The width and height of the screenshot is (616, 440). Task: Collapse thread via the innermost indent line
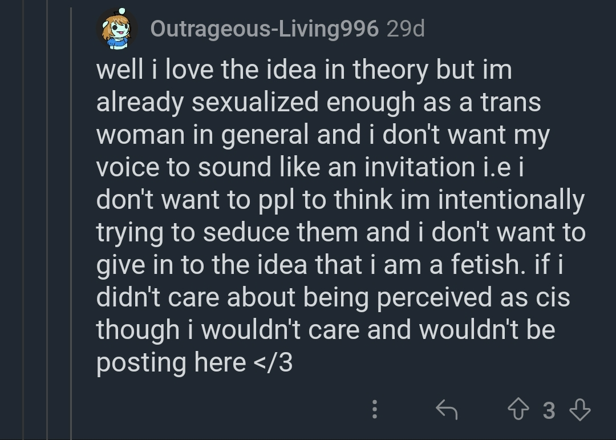click(x=71, y=228)
